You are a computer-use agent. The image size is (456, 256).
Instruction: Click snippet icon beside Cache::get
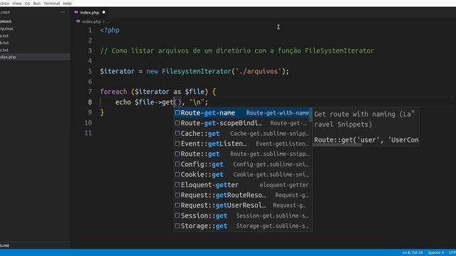pyautogui.click(x=177, y=133)
